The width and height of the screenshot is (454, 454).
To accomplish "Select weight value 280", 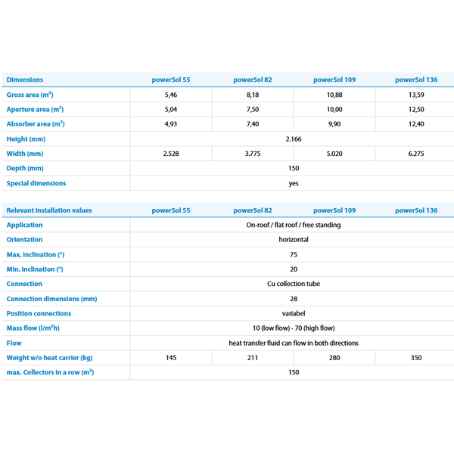I will [x=334, y=358].
